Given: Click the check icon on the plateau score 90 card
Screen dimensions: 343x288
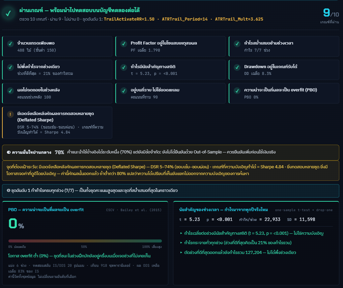Looking at the screenshot, I should 124,91.
